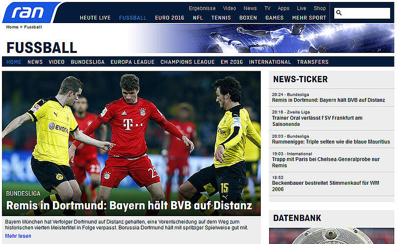Click the Mehr lesen link
This screenshot has height=244, width=398.
(x=18, y=236)
